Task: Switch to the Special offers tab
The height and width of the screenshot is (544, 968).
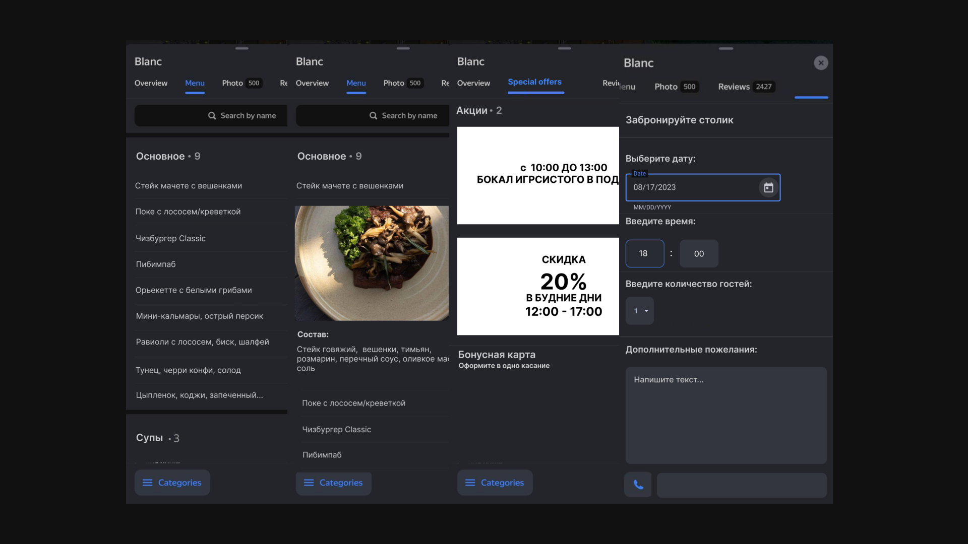Action: tap(534, 82)
